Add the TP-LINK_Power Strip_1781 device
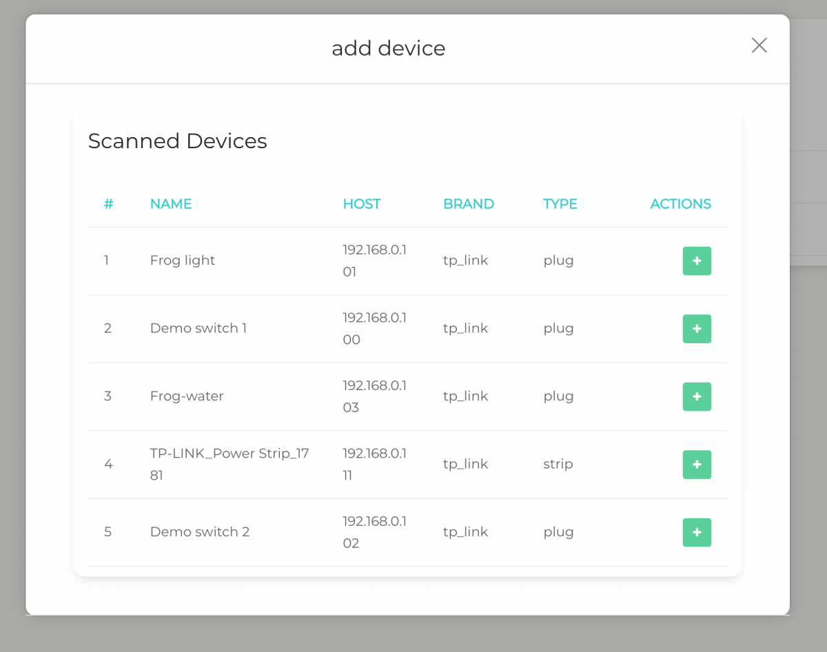Screen dimensions: 827x652 [x=697, y=465]
